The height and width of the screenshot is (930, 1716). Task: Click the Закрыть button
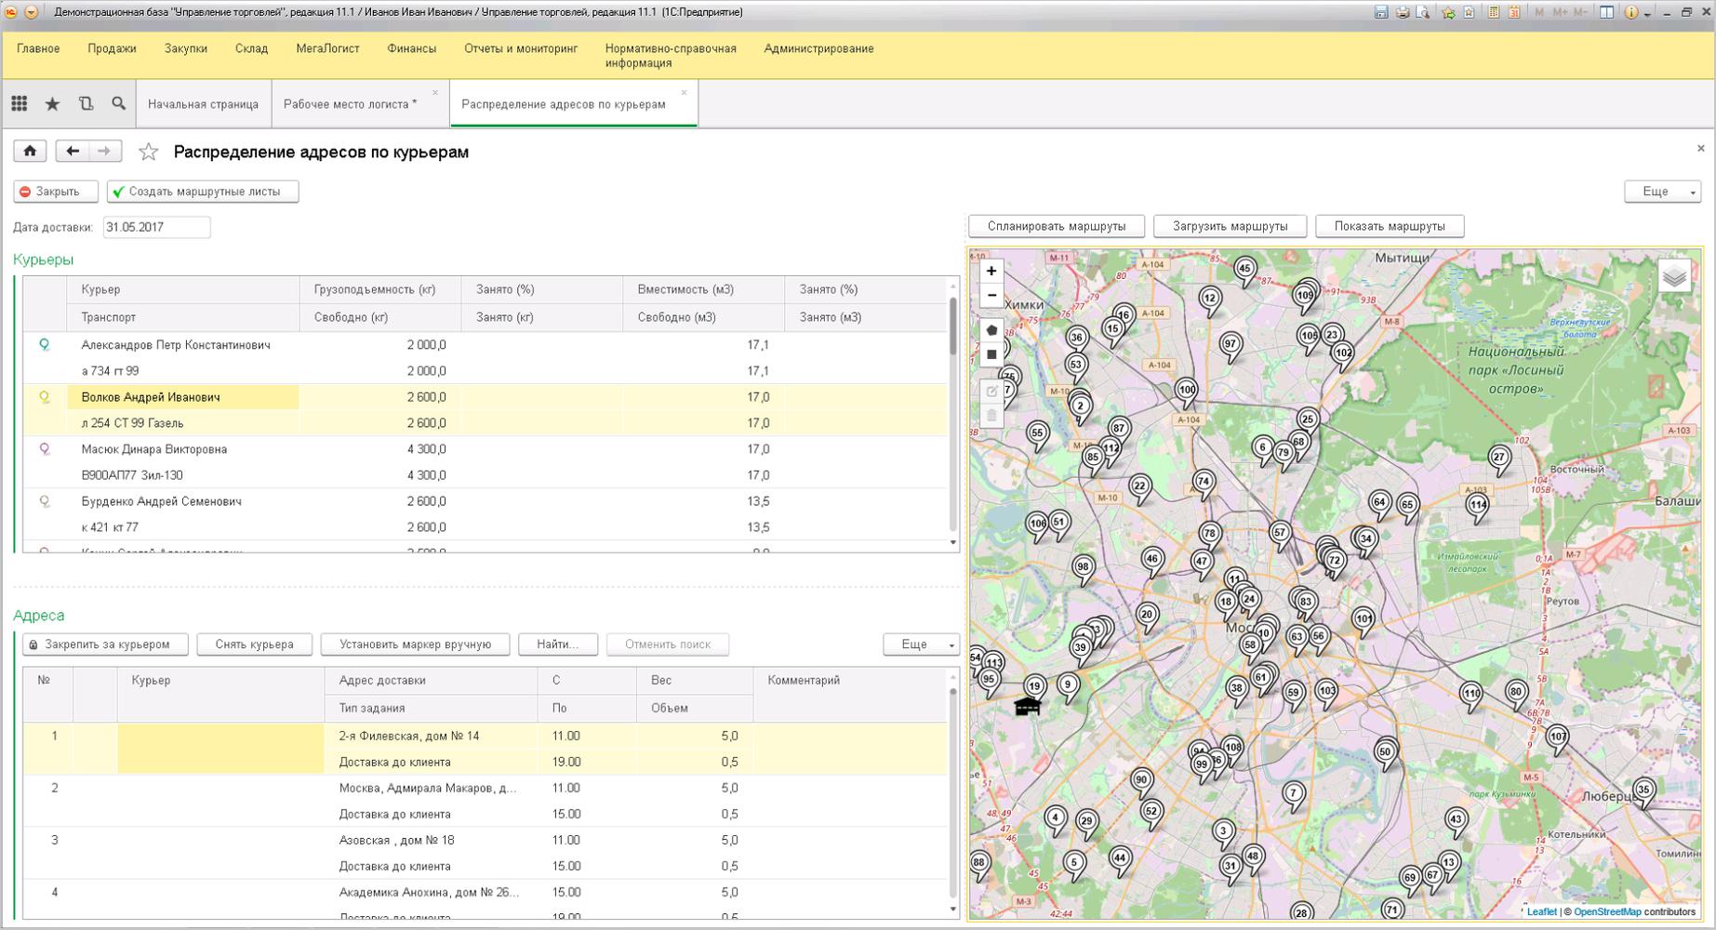(x=56, y=191)
